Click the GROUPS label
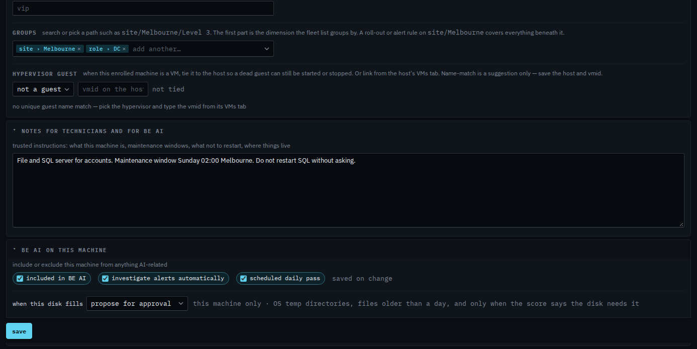Image resolution: width=697 pixels, height=349 pixels. (x=25, y=33)
